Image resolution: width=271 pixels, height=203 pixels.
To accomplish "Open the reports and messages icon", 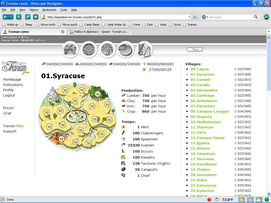I will point(144,50).
